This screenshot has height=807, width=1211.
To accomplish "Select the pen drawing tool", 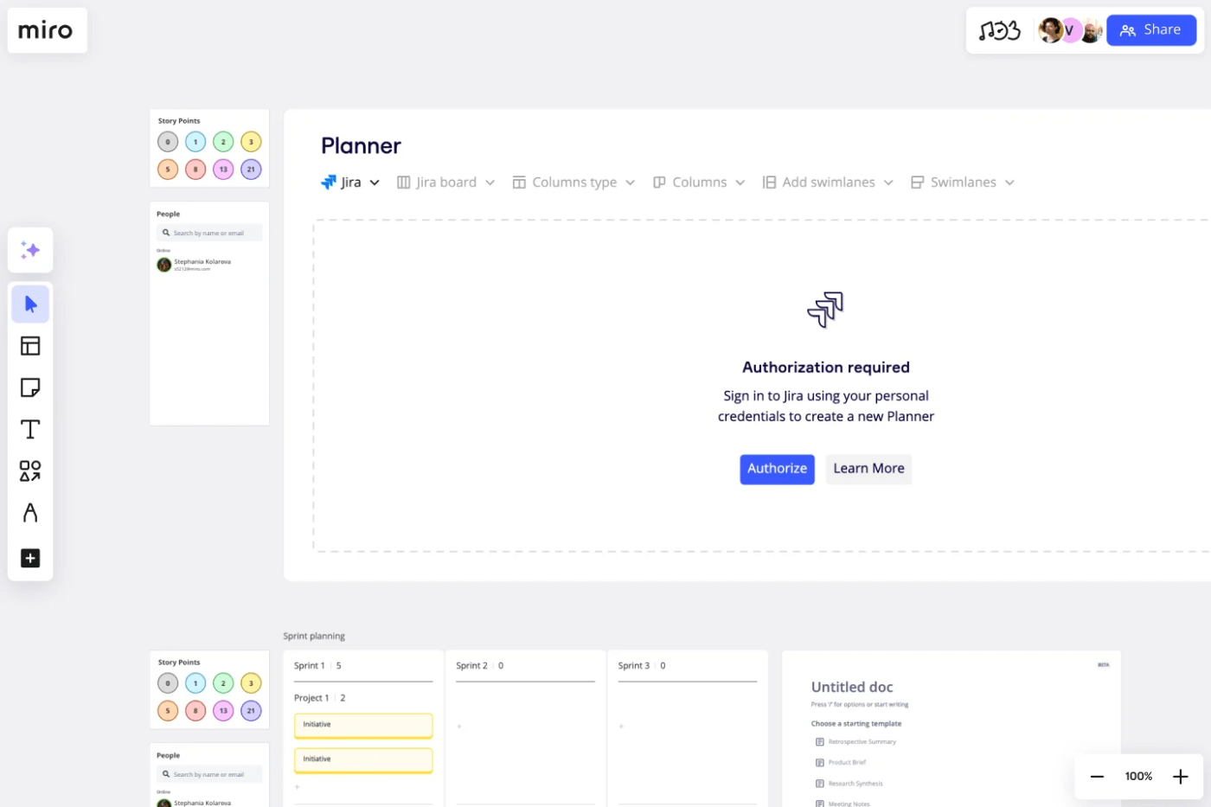I will pyautogui.click(x=30, y=513).
